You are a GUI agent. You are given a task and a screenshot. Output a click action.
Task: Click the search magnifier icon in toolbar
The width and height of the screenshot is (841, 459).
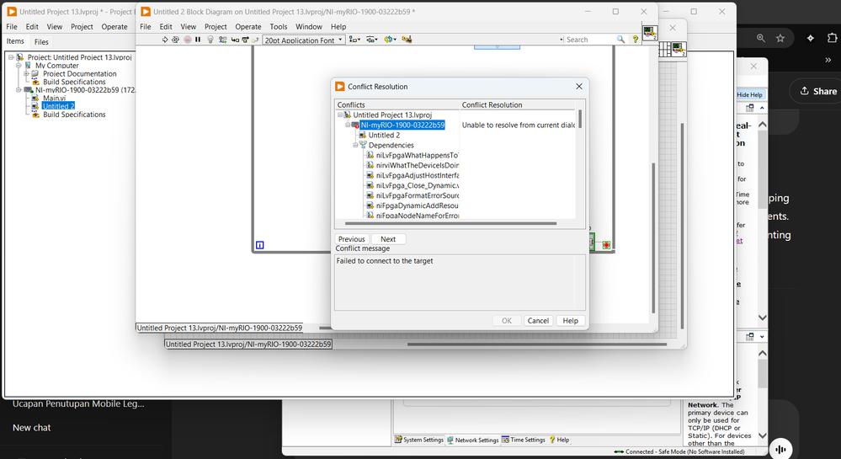[621, 40]
